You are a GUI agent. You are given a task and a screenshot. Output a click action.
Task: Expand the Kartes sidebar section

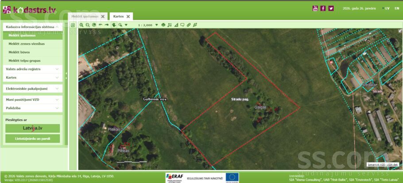tap(33, 77)
